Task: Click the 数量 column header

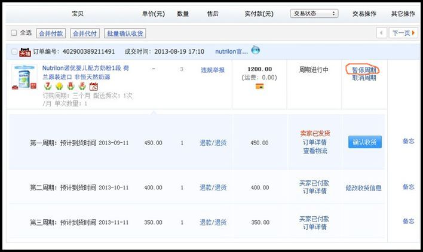Action: click(183, 14)
